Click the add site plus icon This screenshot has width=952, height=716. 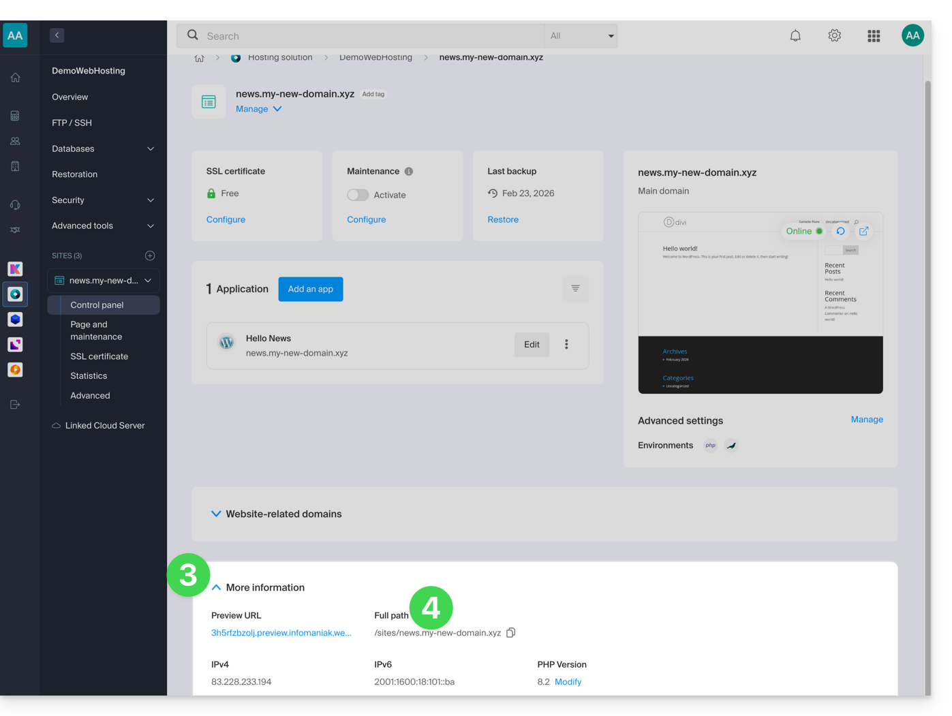click(x=150, y=256)
